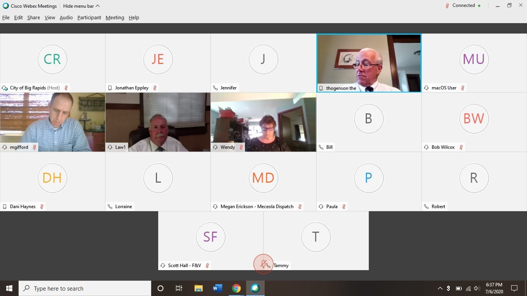Click the phone icon beside Lorraine

pyautogui.click(x=110, y=207)
